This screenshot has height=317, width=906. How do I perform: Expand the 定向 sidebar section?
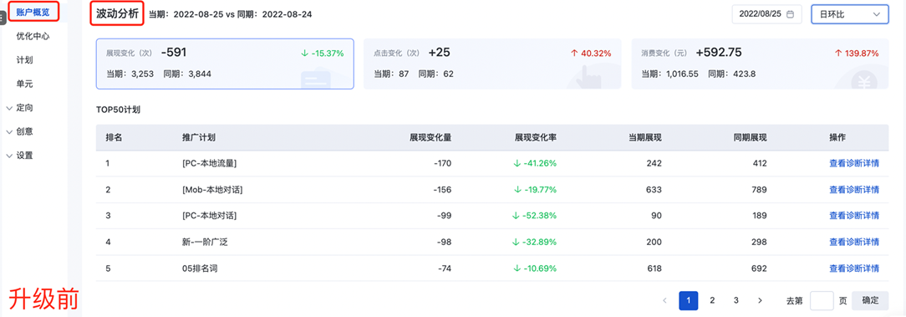tap(20, 108)
